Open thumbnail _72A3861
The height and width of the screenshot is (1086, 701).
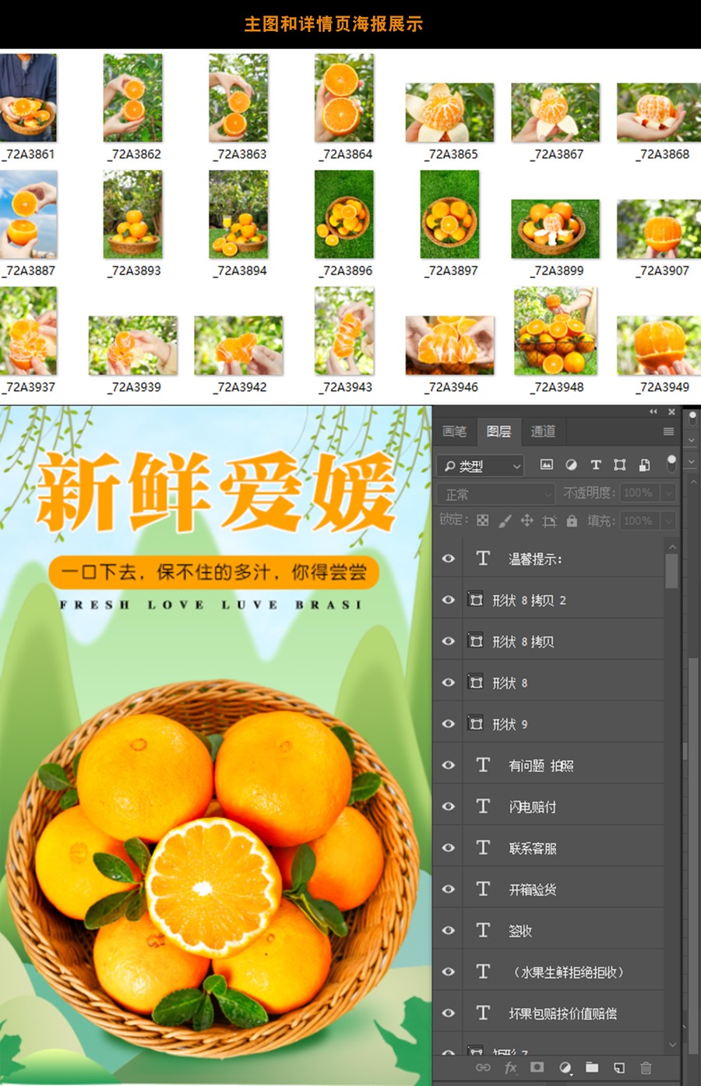tap(28, 97)
